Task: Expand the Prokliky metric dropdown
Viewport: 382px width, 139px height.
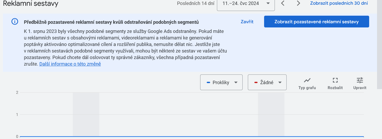Action: [x=221, y=82]
